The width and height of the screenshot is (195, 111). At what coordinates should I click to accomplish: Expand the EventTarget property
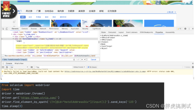101,46
